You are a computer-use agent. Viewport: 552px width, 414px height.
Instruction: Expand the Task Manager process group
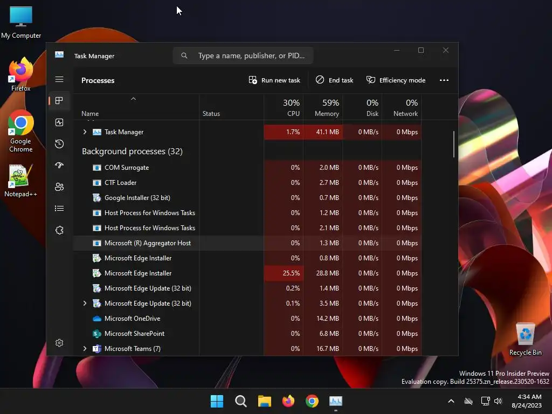(x=85, y=132)
